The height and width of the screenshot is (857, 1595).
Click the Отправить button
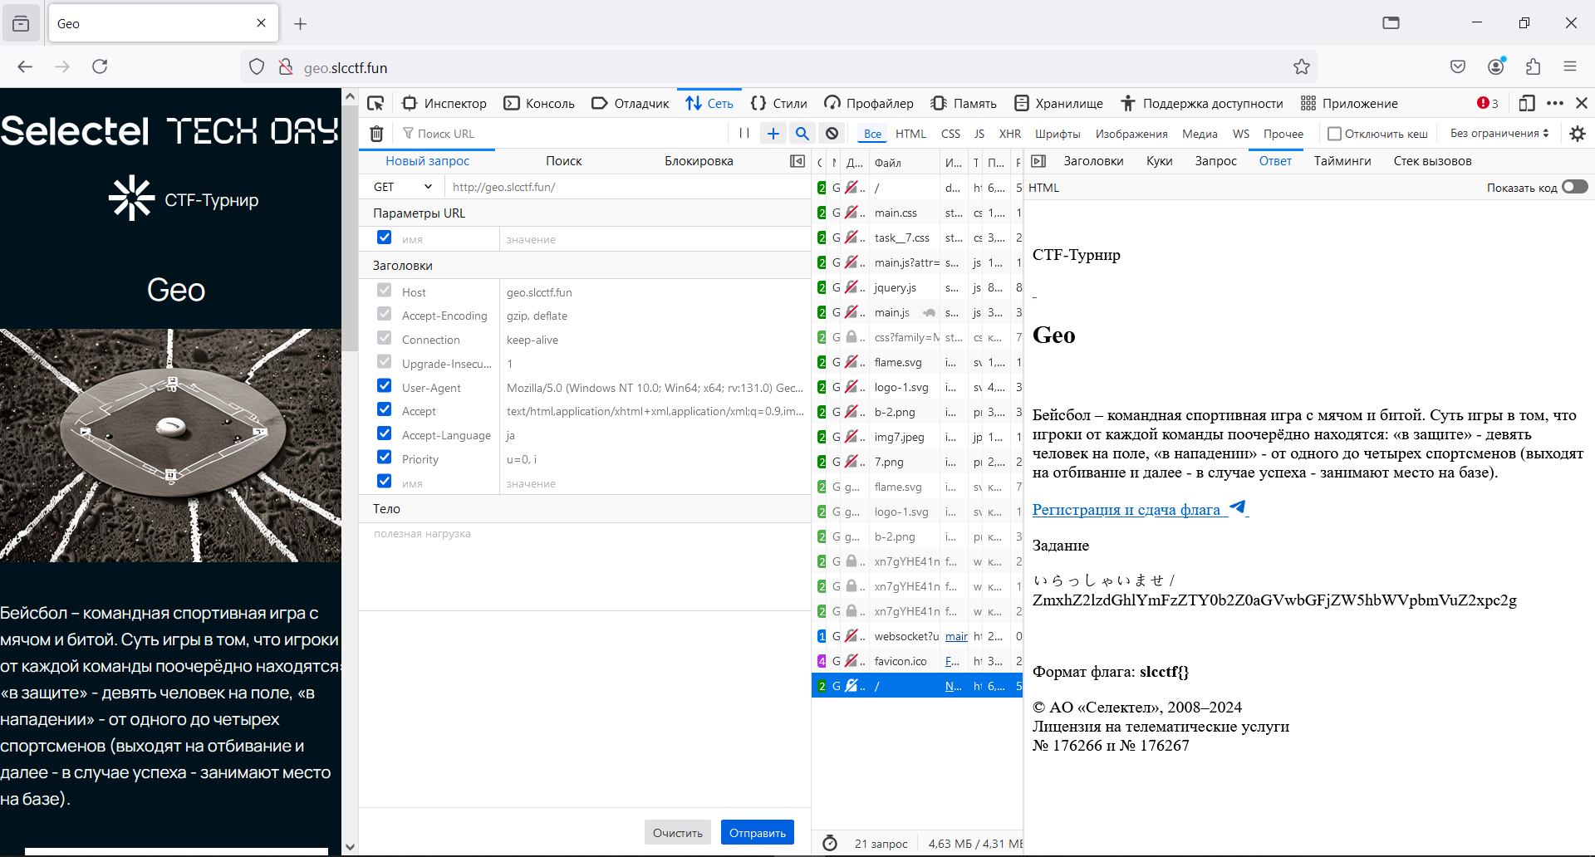tap(757, 832)
